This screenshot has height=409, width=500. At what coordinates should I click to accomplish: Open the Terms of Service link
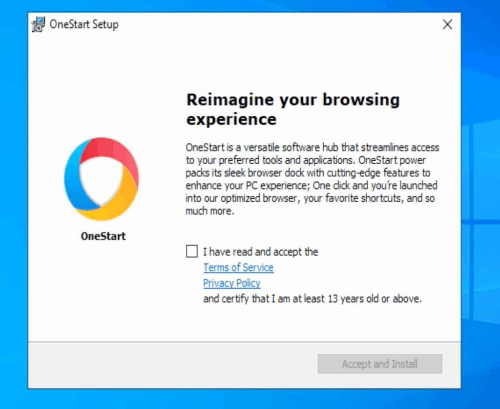(x=238, y=267)
